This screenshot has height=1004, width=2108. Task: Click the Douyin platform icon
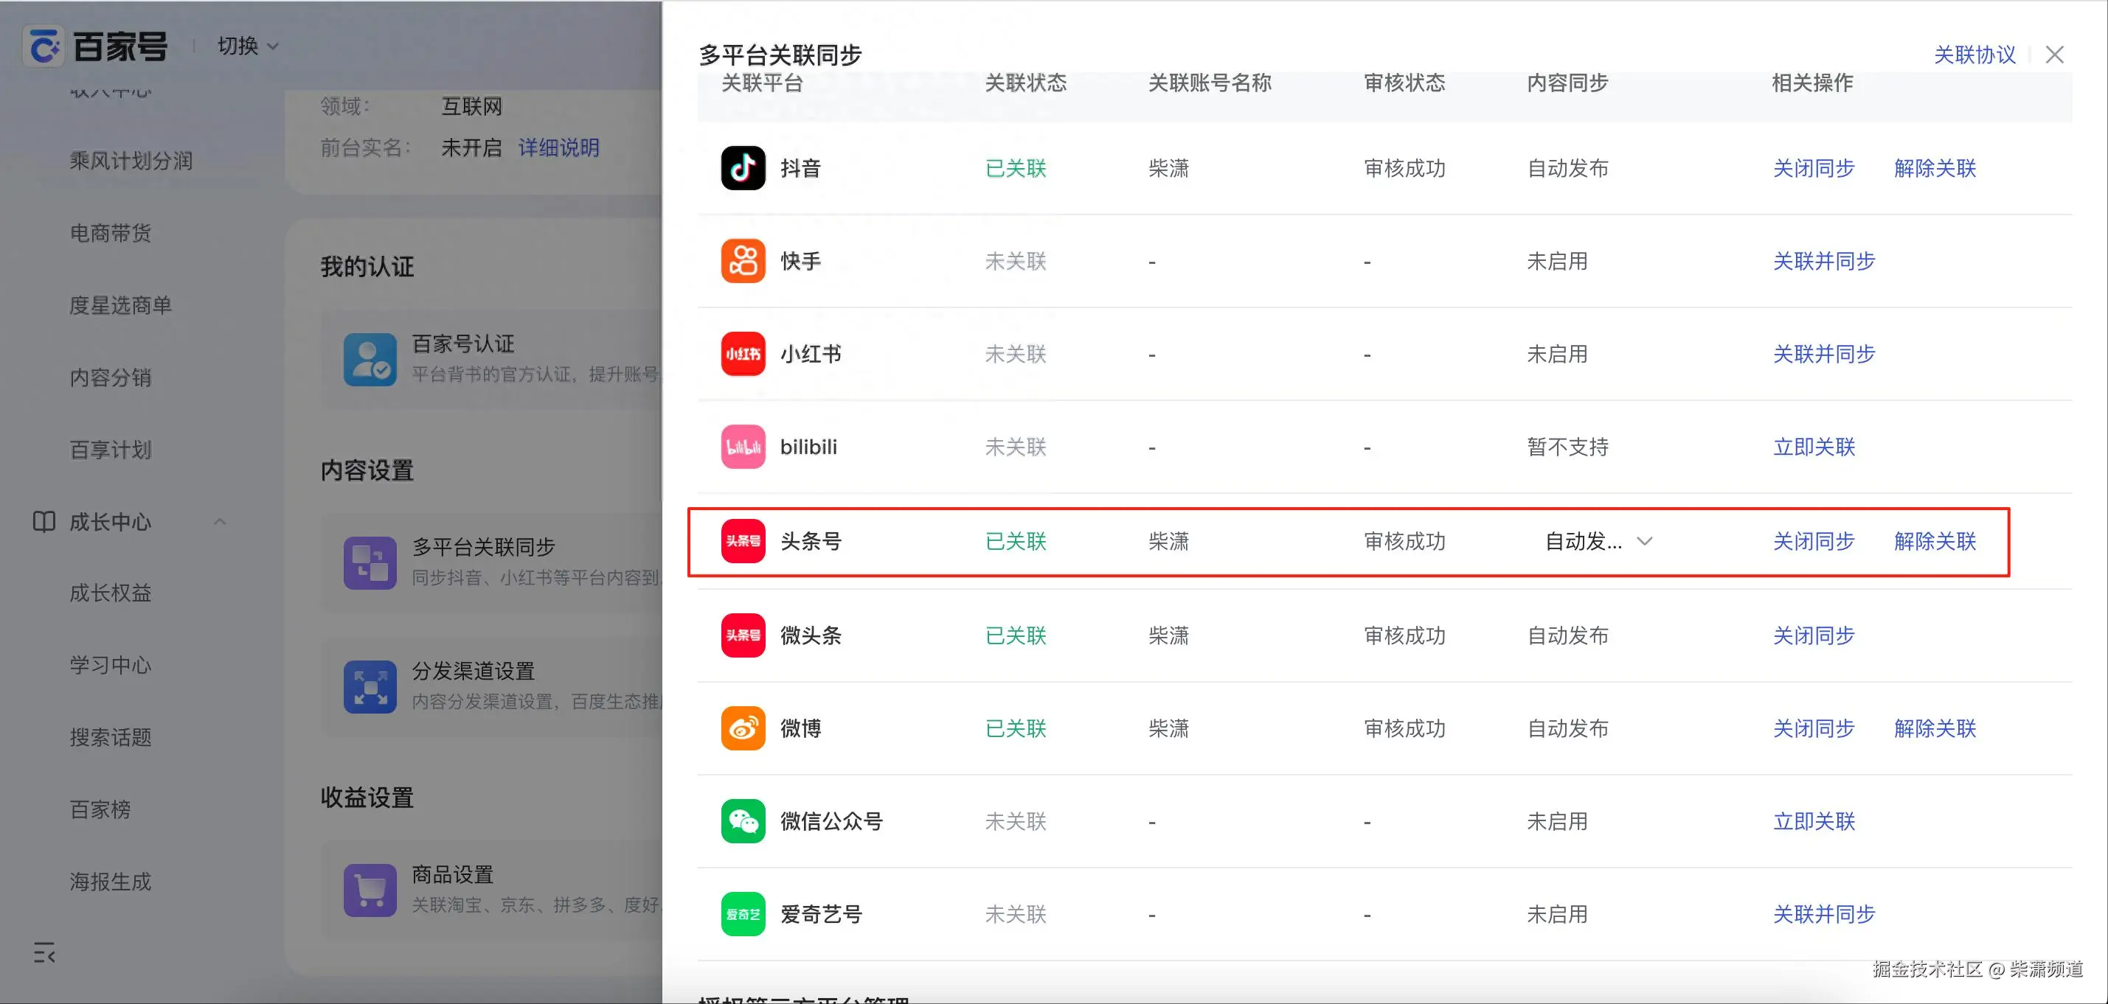click(x=742, y=168)
